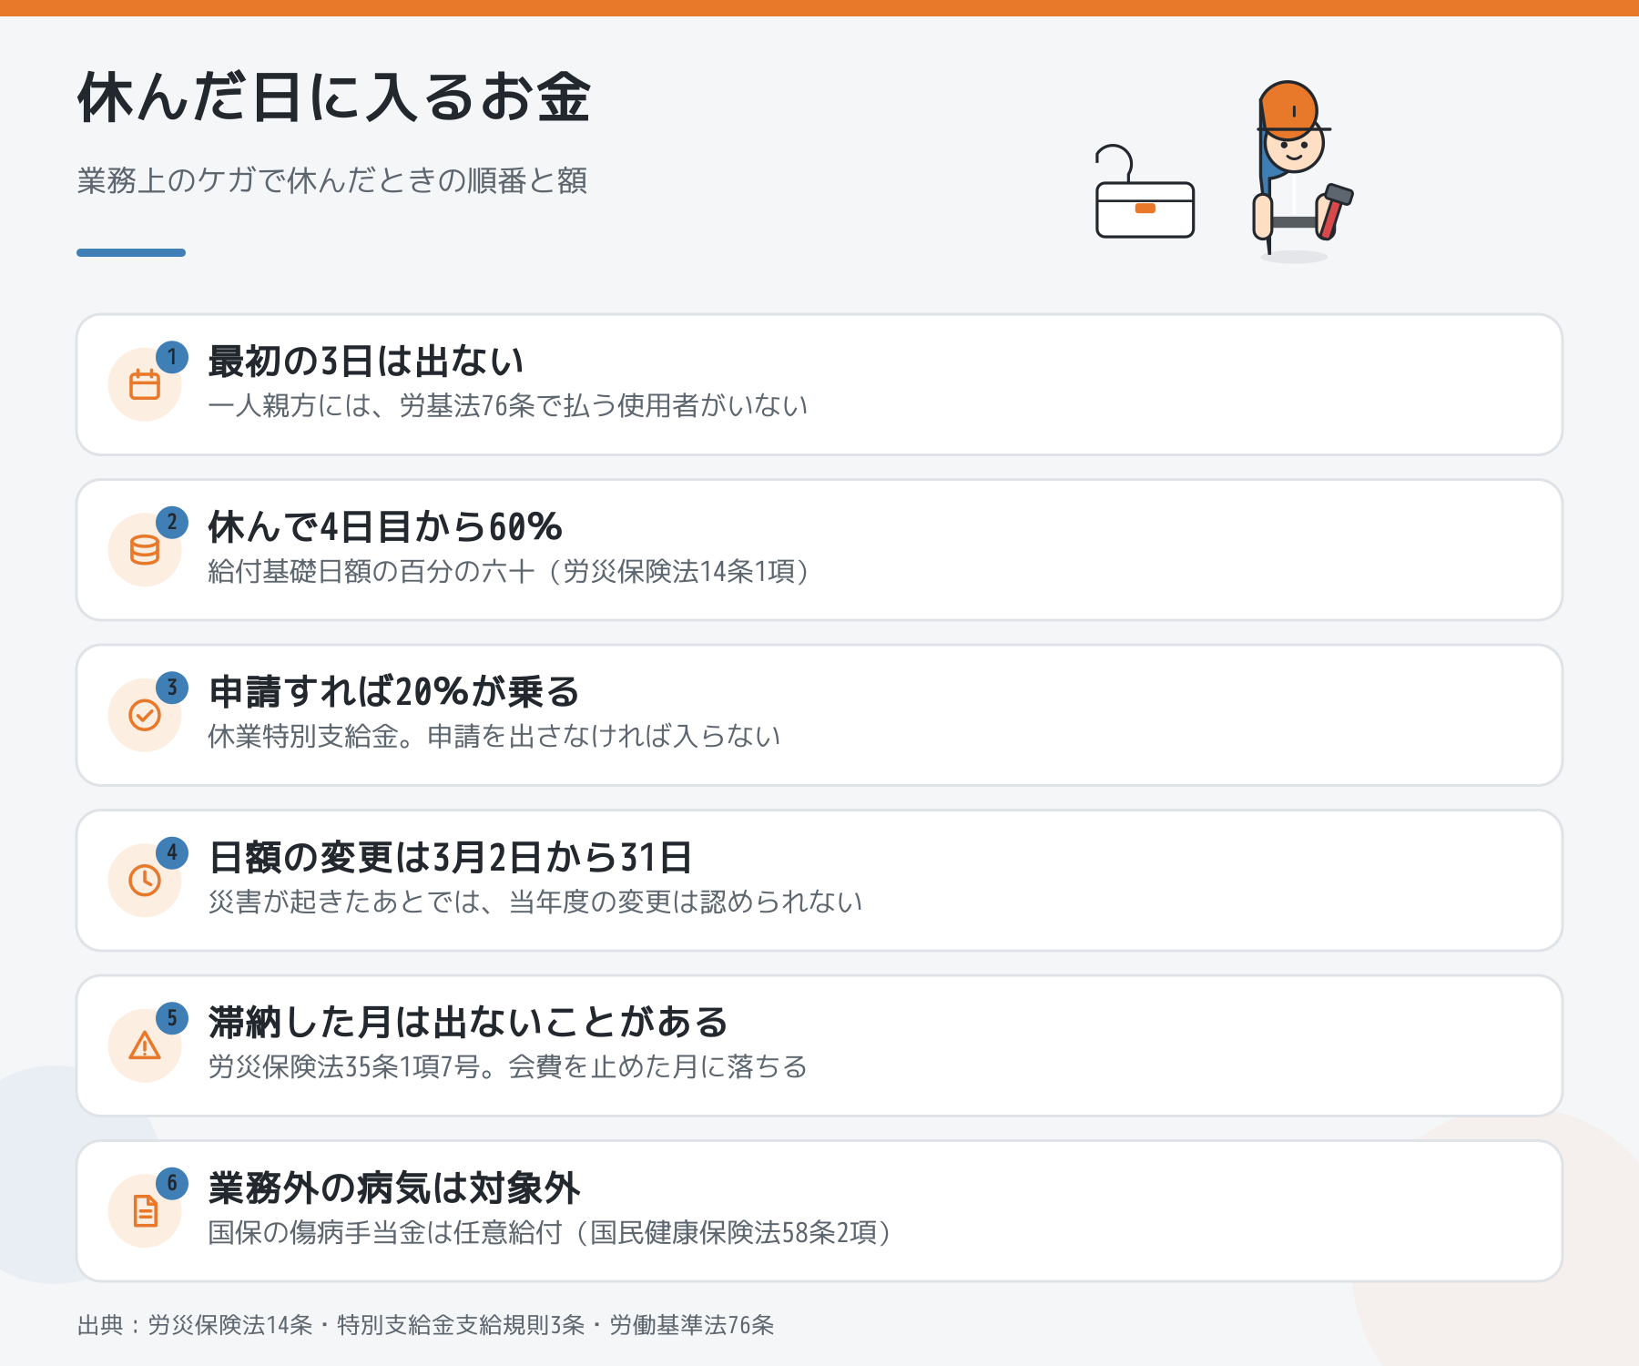Click the document icon beside 業務外の病気は対象外

[145, 1211]
